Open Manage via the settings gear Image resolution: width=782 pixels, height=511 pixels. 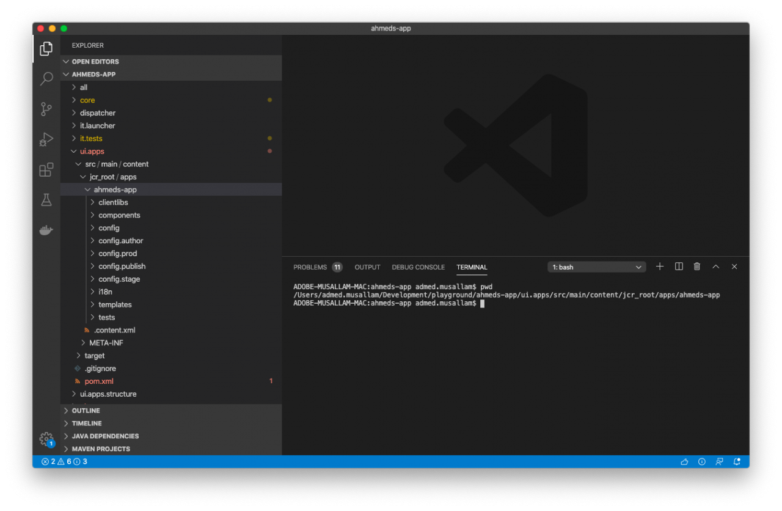click(46, 439)
